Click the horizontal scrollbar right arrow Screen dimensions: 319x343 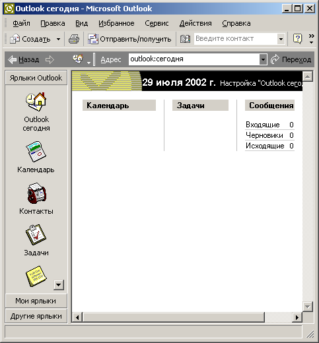click(297, 317)
